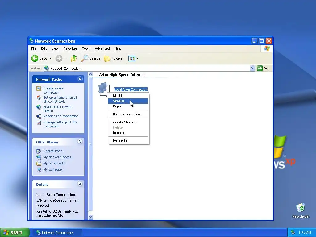Image resolution: width=316 pixels, height=237 pixels.
Task: Click the My Documents folder icon
Action: point(39,164)
